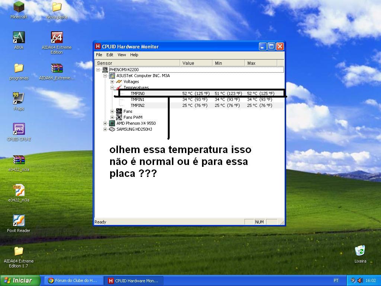Click TMPIN2 value 25 °C (76 °F)
Screen dimensions: 381x286
coord(195,105)
